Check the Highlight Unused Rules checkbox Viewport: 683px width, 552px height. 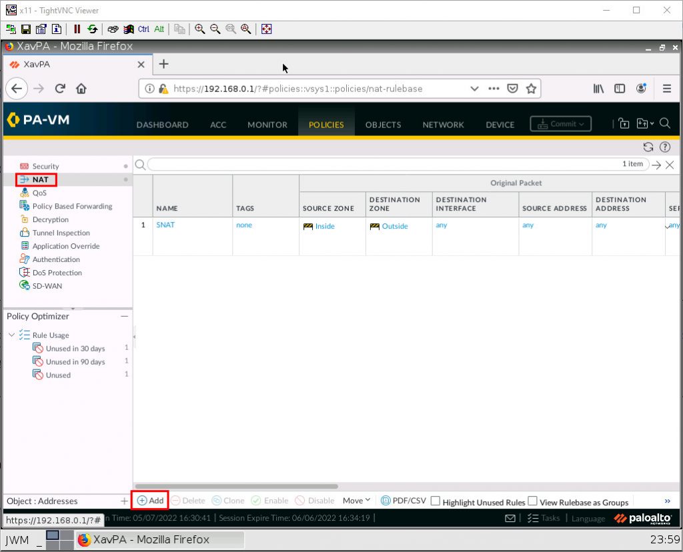[436, 501]
